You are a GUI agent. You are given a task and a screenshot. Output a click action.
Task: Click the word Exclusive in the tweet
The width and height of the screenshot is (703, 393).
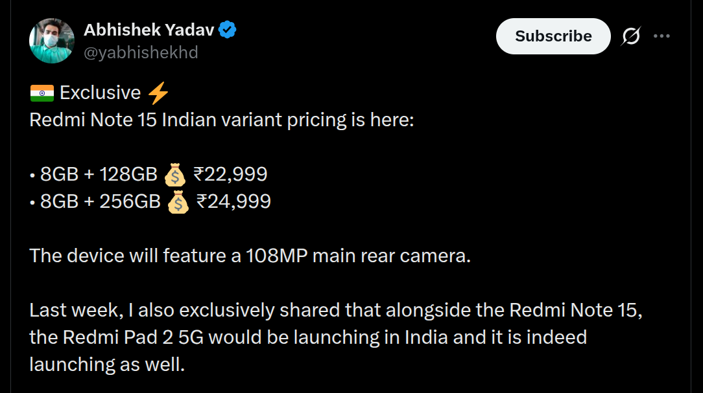101,92
